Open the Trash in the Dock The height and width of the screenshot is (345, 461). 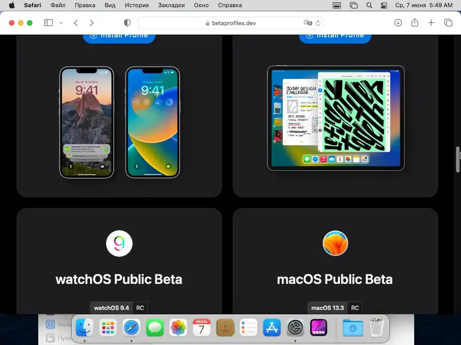pos(376,327)
